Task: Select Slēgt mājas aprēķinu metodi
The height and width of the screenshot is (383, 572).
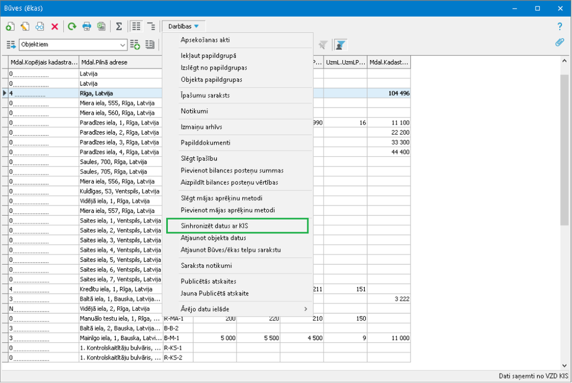Action: click(x=238, y=198)
